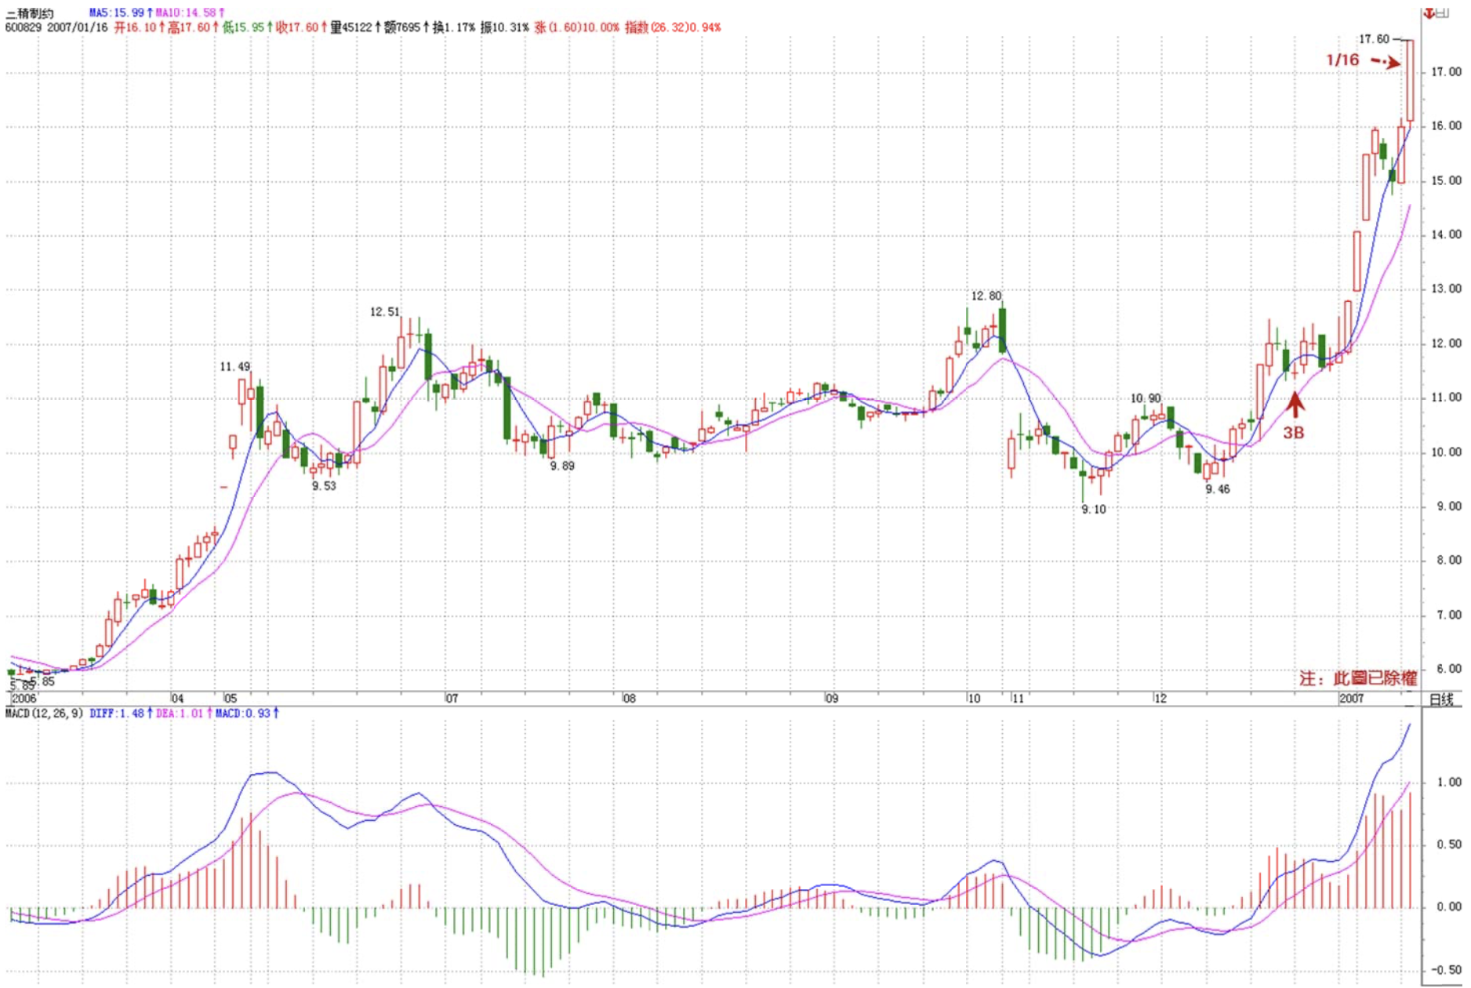
Task: Click the red down-arrow icon at top right
Action: (x=1429, y=13)
